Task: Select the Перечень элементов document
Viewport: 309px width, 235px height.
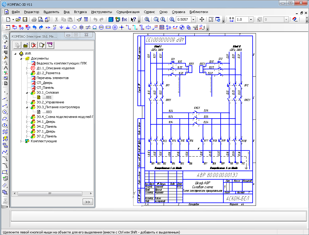Action: tap(52, 78)
